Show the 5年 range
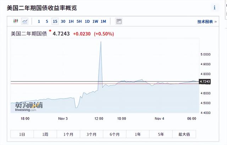The image size is (227, 145). (x=161, y=134)
